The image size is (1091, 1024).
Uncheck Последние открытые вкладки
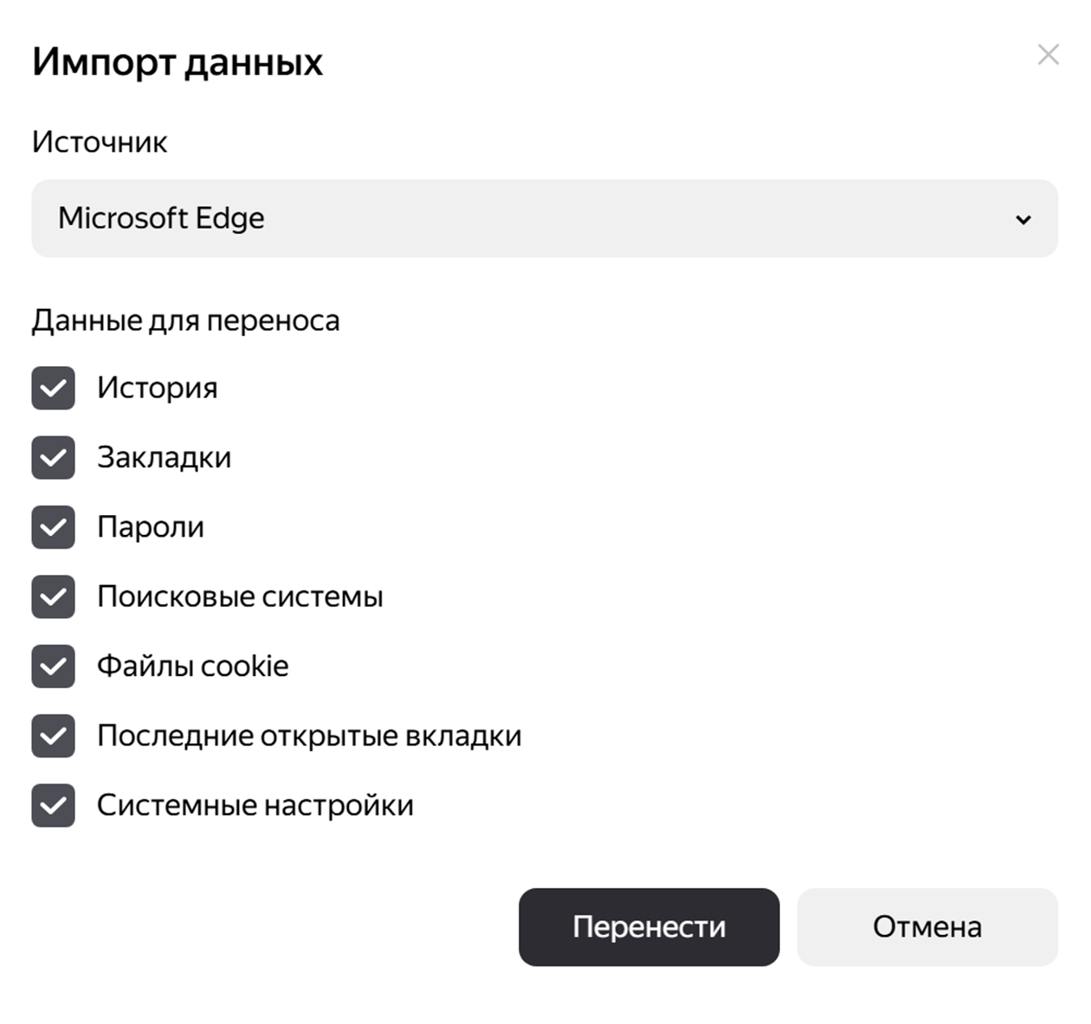click(x=54, y=736)
